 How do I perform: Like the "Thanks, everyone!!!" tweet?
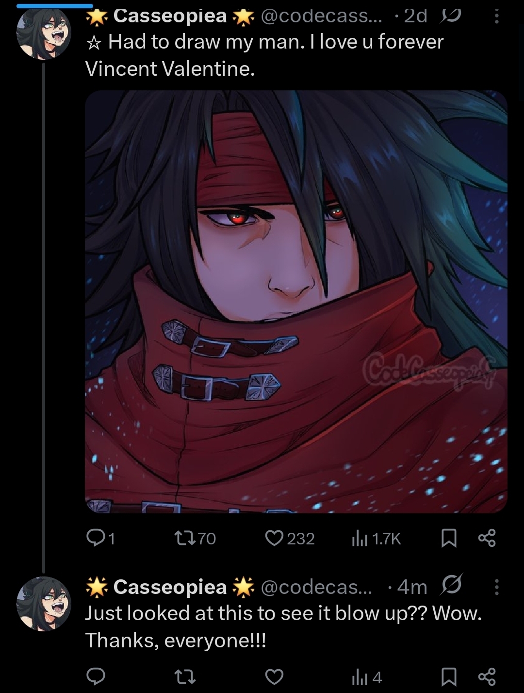click(x=274, y=676)
